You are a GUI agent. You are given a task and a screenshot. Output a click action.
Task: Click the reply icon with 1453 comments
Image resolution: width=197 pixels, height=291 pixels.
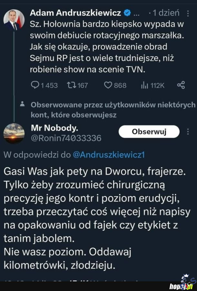click(35, 85)
